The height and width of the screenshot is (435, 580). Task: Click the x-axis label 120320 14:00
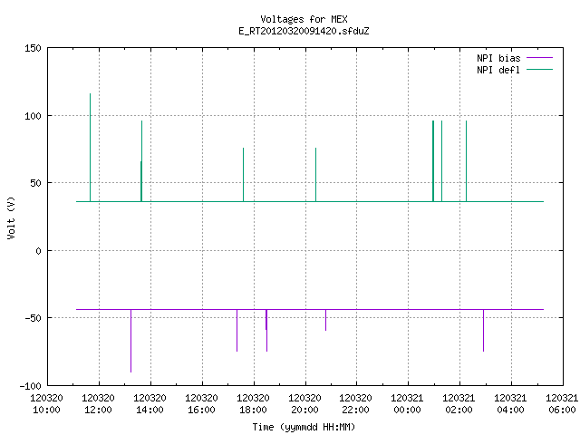click(x=150, y=404)
